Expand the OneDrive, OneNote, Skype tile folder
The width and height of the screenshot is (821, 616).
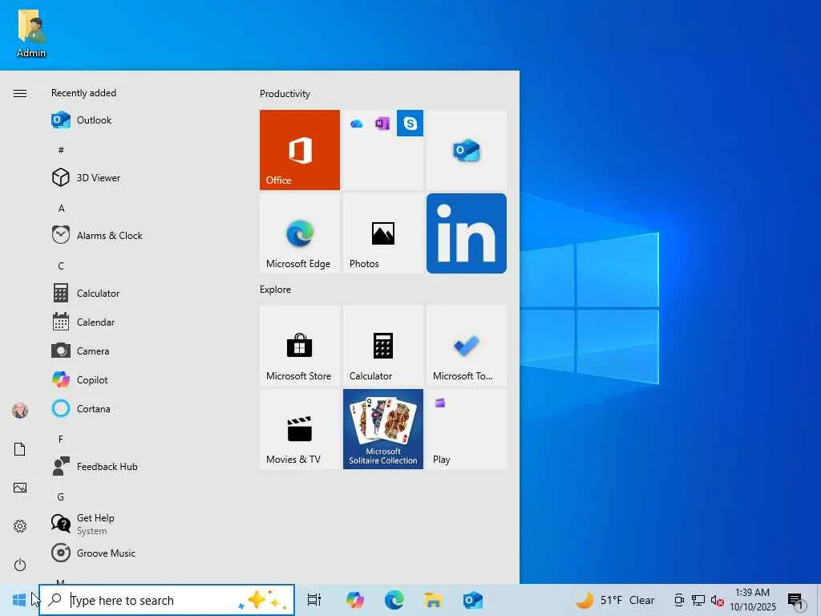point(382,150)
